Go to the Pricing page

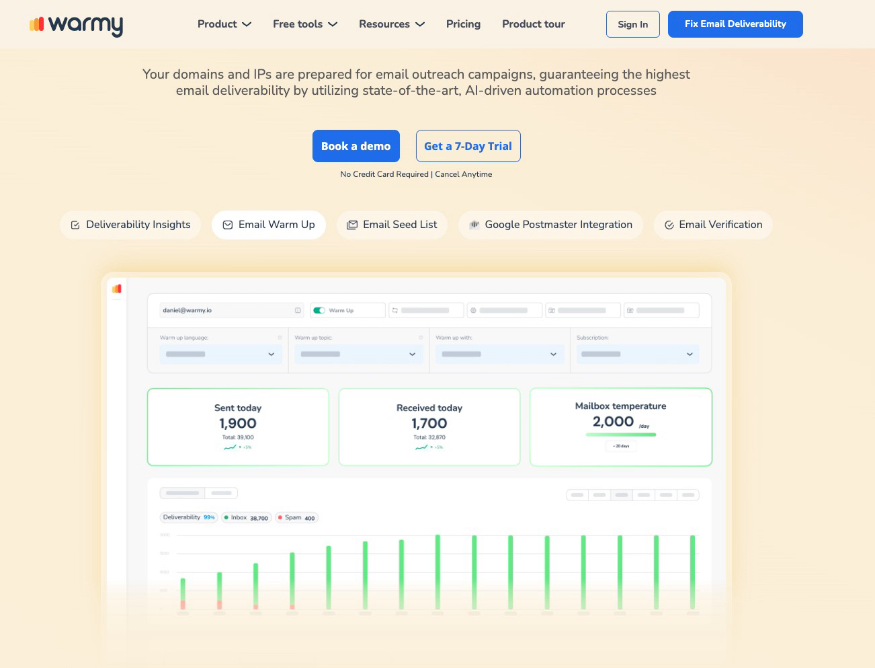click(x=463, y=24)
